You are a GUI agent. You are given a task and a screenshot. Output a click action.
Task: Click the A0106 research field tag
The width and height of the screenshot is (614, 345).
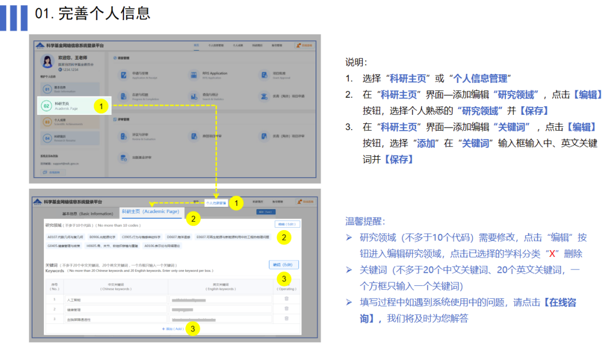[x=162, y=246]
